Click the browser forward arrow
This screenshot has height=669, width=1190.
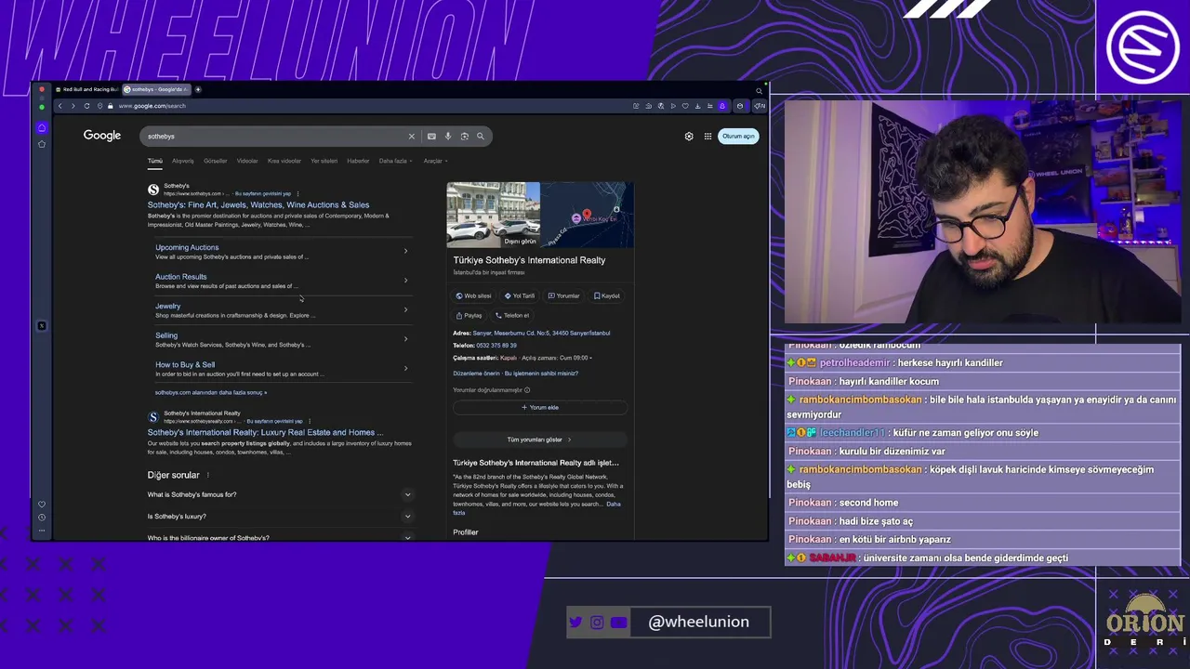pyautogui.click(x=73, y=106)
